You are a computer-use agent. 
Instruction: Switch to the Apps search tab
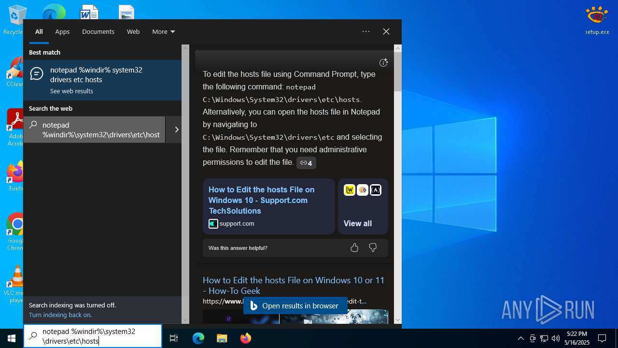coord(62,31)
